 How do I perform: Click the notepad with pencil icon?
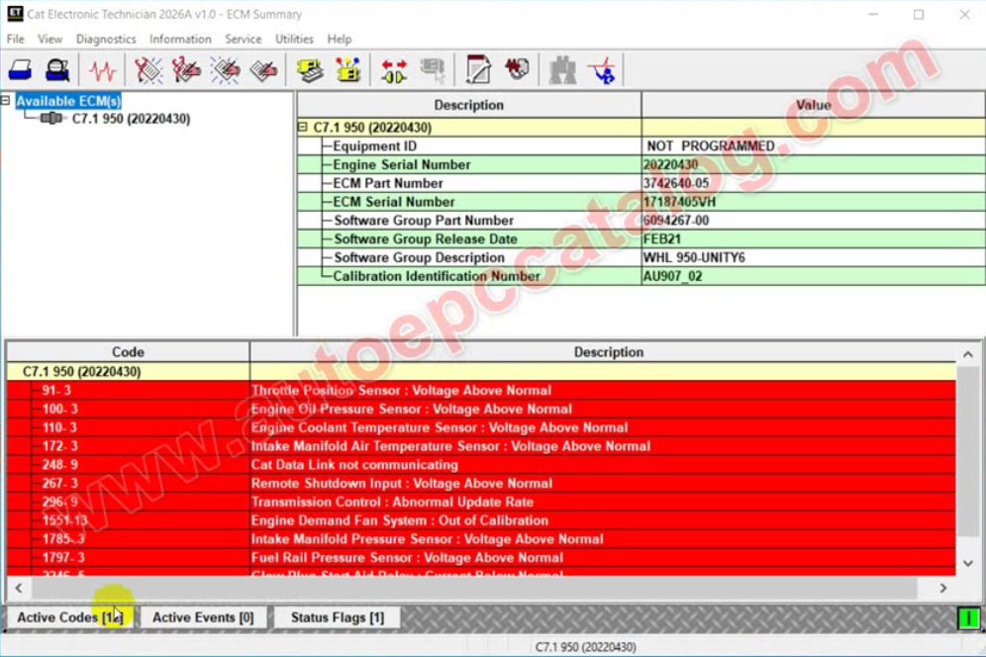coord(479,71)
